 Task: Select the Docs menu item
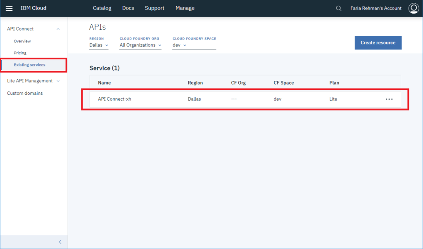pyautogui.click(x=128, y=8)
